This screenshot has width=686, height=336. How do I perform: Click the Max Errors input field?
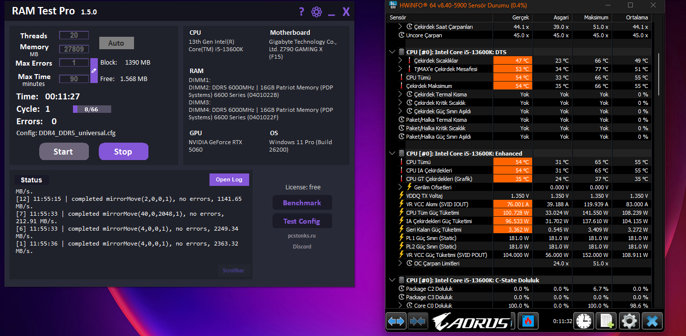(74, 63)
